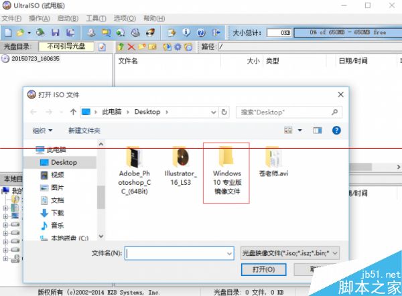Open the 光盘映像文件 file type dropdown

coord(290,253)
